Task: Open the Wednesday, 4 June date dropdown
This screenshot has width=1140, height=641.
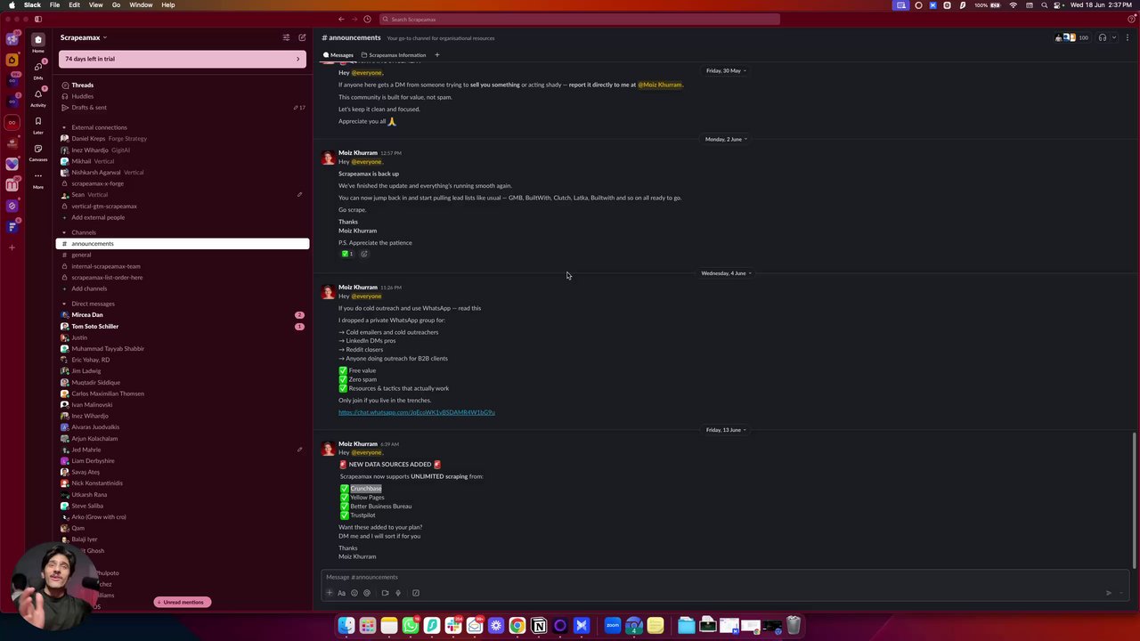Action: tap(726, 273)
